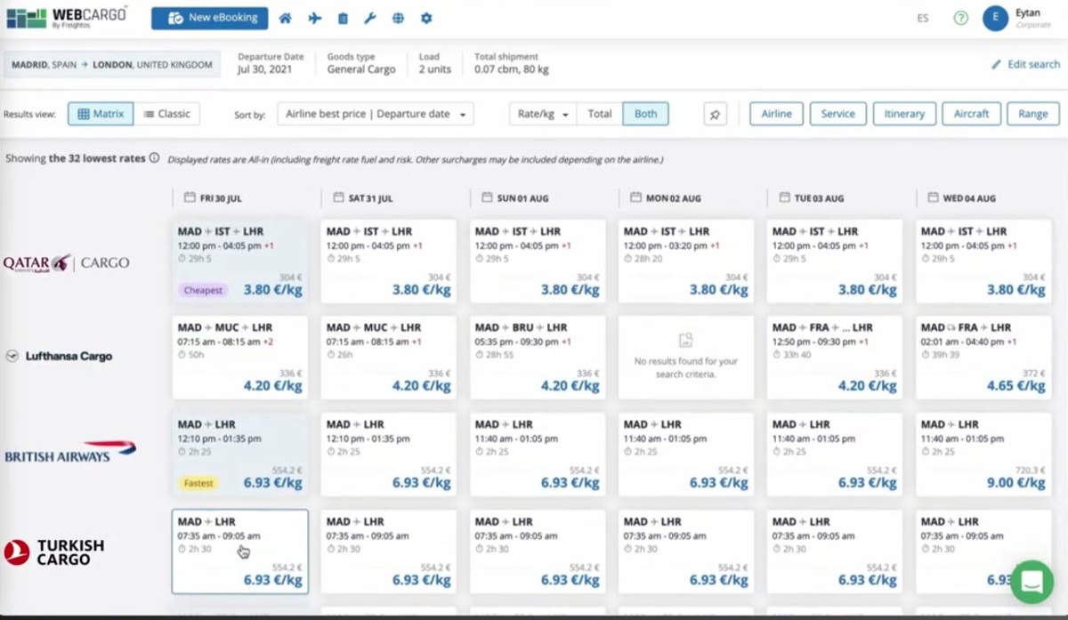1068x620 pixels.
Task: Go to the home icon
Action: tap(286, 18)
